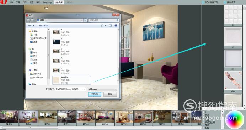
Task: Open the 工具 menu
Action: (x=18, y=2)
